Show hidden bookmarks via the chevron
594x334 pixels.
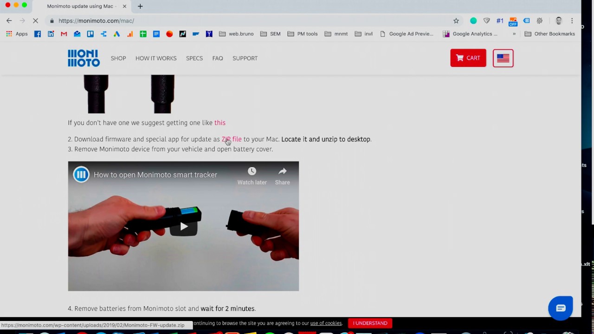pyautogui.click(x=514, y=34)
